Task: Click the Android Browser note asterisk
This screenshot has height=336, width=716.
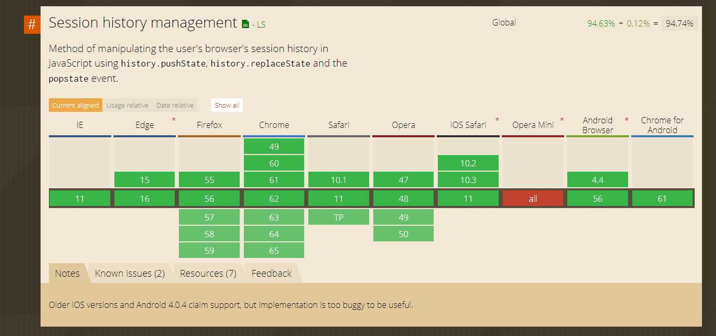Action: point(627,121)
